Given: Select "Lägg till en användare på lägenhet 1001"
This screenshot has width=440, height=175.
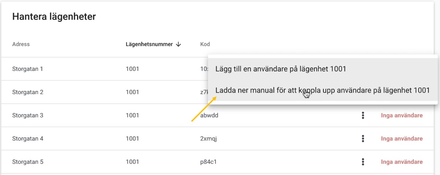Looking at the screenshot, I should pyautogui.click(x=281, y=69).
